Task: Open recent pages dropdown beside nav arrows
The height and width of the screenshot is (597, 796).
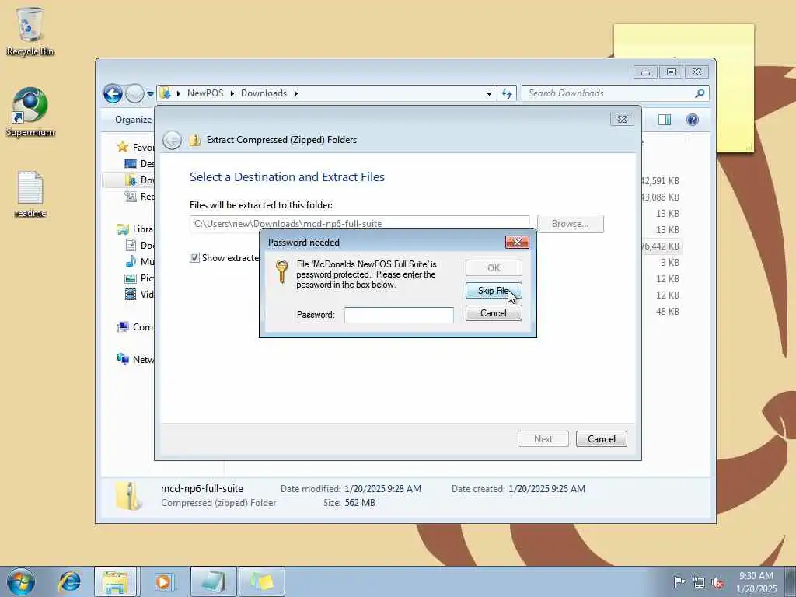Action: (150, 94)
